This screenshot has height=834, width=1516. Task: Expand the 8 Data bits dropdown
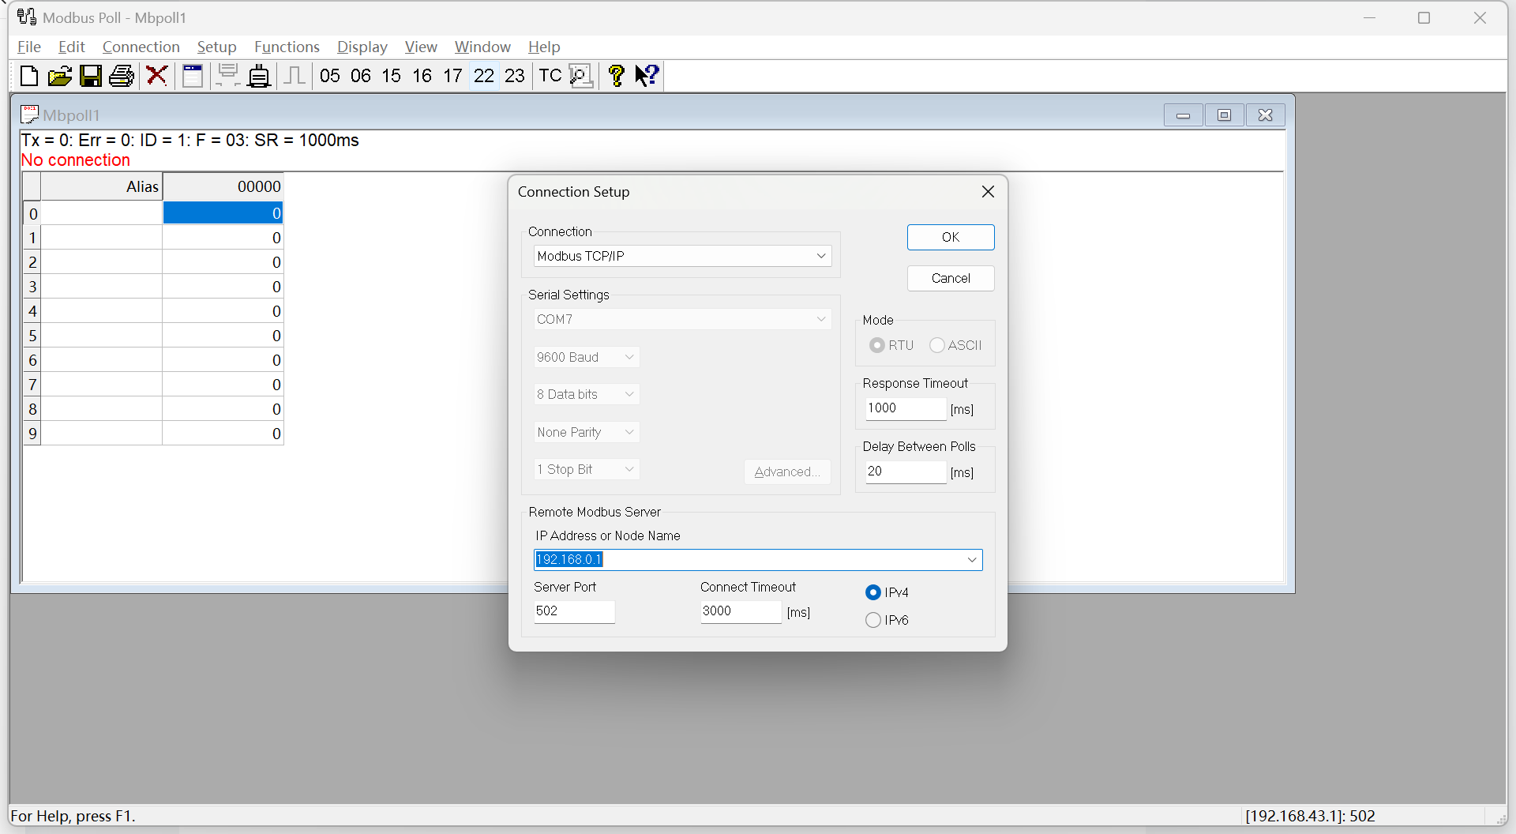[629, 394]
